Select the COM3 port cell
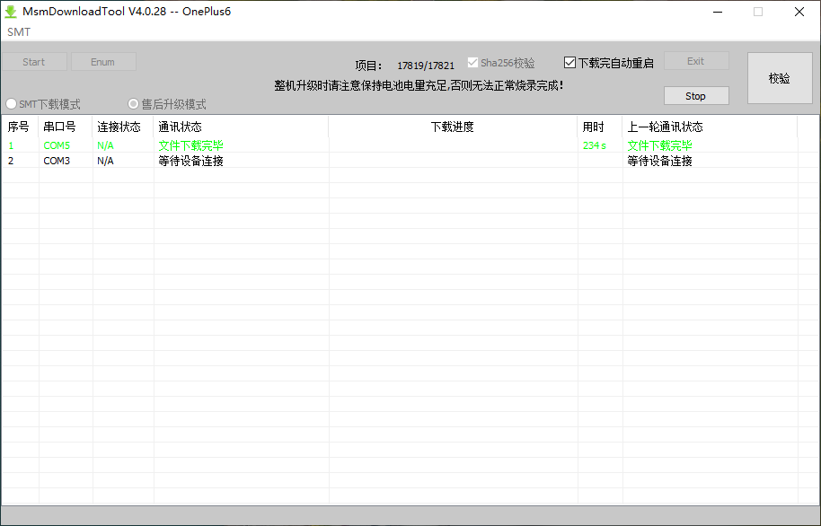Image resolution: width=821 pixels, height=526 pixels. [x=57, y=161]
